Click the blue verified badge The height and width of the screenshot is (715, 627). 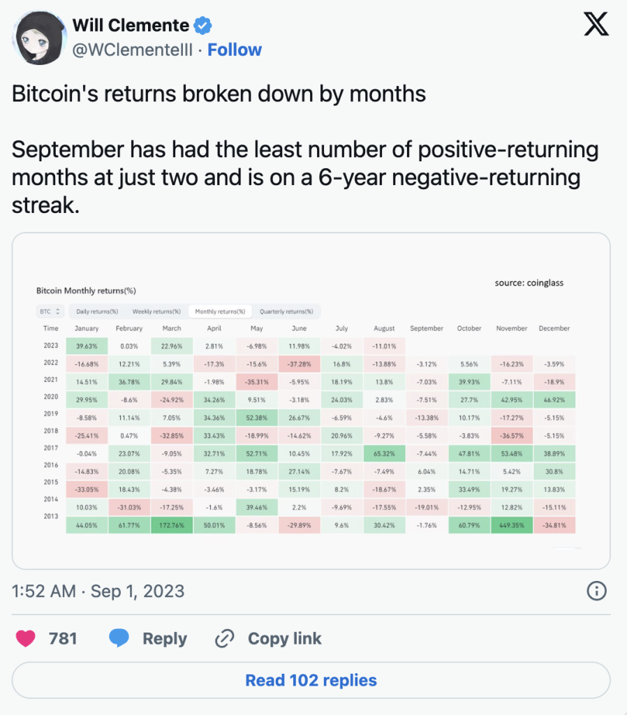point(203,26)
